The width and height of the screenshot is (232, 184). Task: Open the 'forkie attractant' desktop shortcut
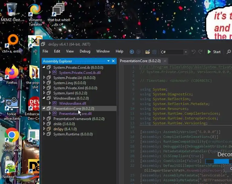point(12,109)
